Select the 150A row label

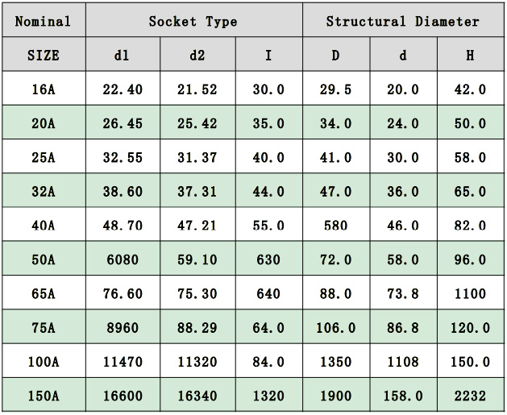pos(43,396)
